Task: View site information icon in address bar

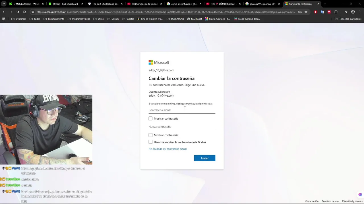Action: [x=33, y=12]
